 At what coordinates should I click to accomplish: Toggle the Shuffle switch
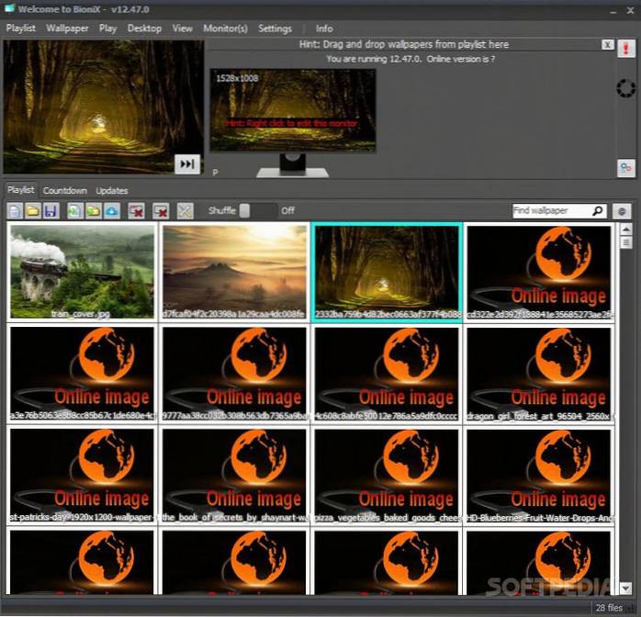[257, 210]
